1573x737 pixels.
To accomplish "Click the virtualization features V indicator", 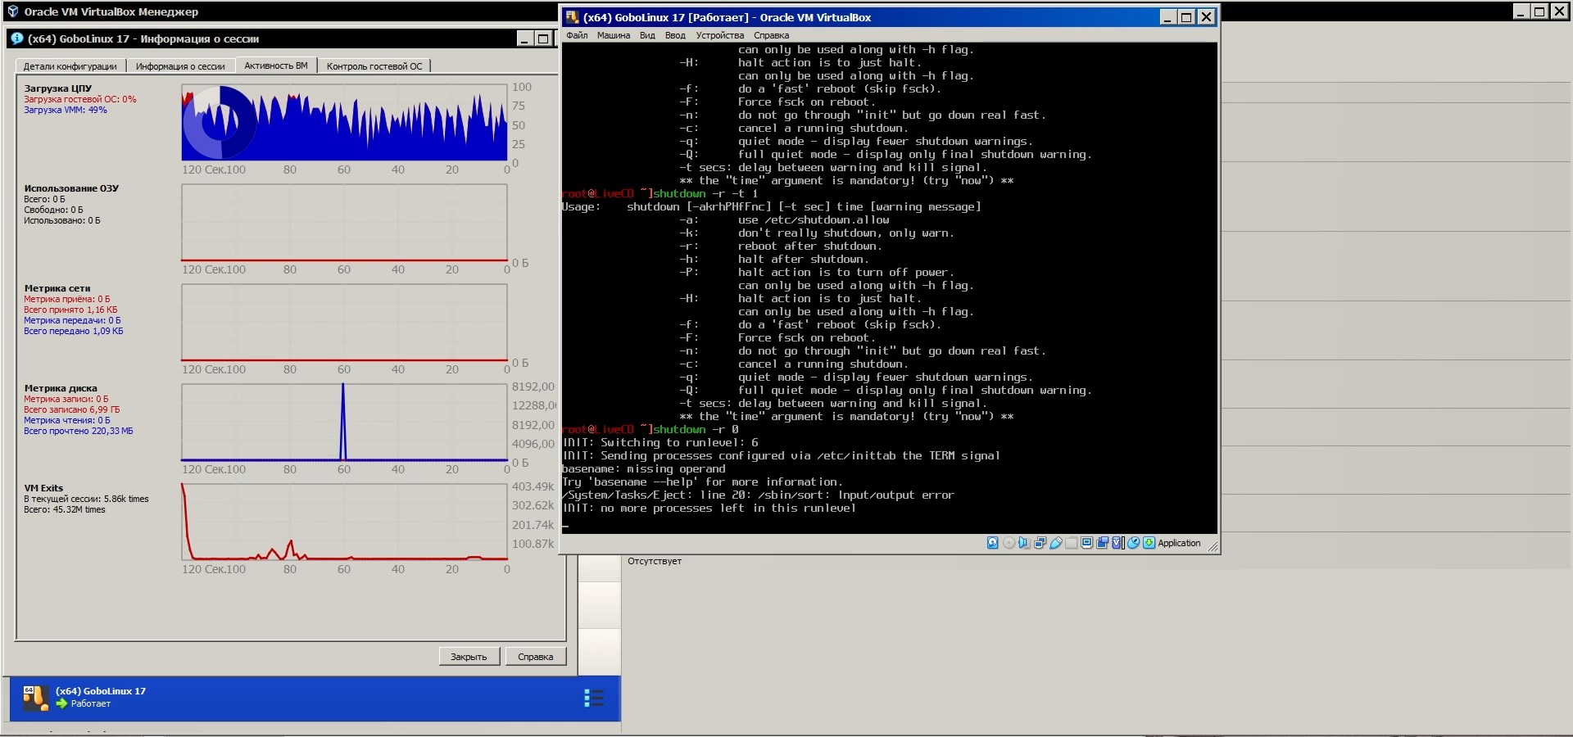I will (1117, 543).
